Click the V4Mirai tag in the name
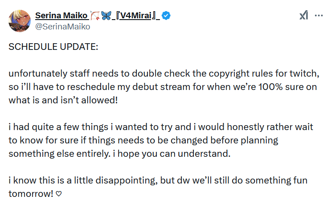The height and width of the screenshot is (204, 331). (137, 16)
